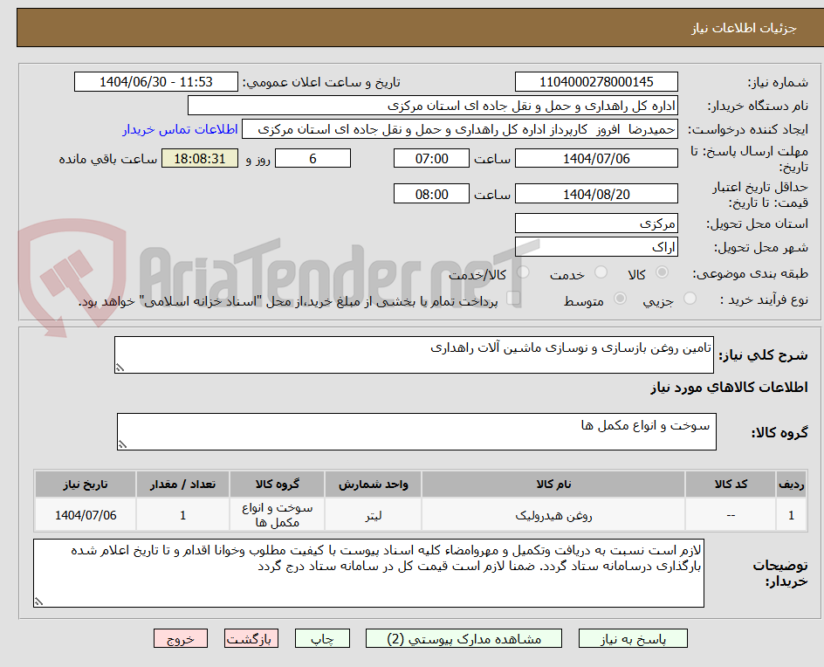Image resolution: width=824 pixels, height=667 pixels.
Task: Open the استان محل تحویل field showing مرکزی
Action: tap(596, 223)
